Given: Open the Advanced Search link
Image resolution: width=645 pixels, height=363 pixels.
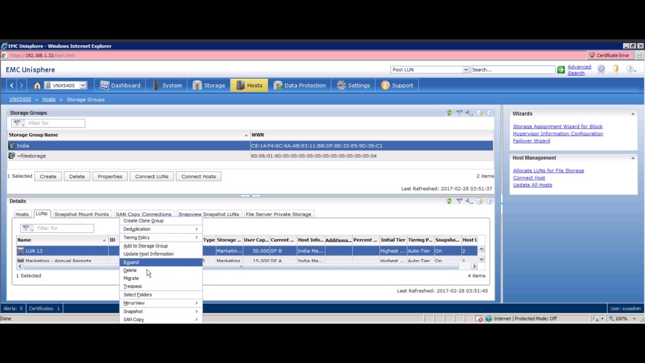Looking at the screenshot, I should coord(579,70).
